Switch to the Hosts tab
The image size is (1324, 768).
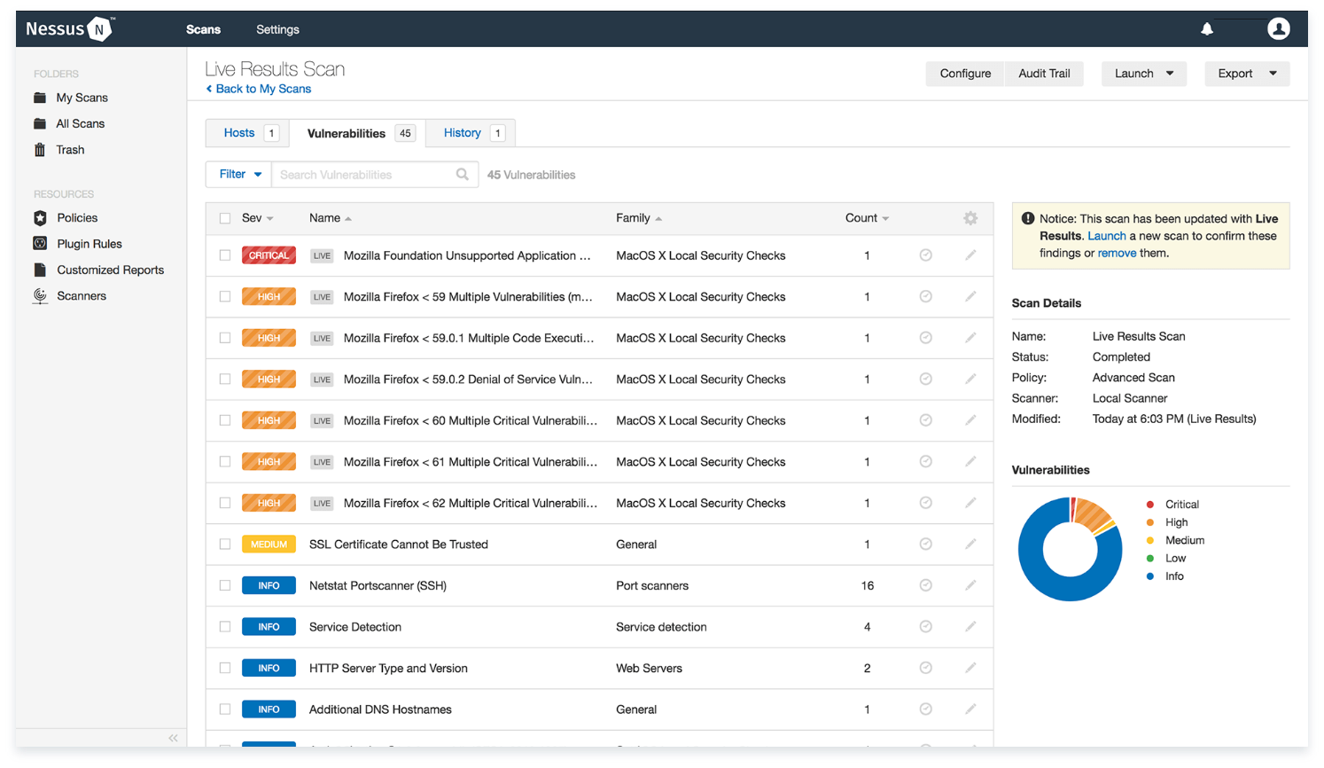248,133
